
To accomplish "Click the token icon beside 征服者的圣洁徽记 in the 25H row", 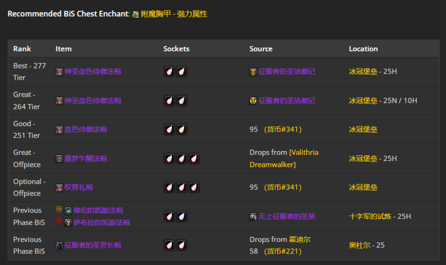I will coord(253,72).
